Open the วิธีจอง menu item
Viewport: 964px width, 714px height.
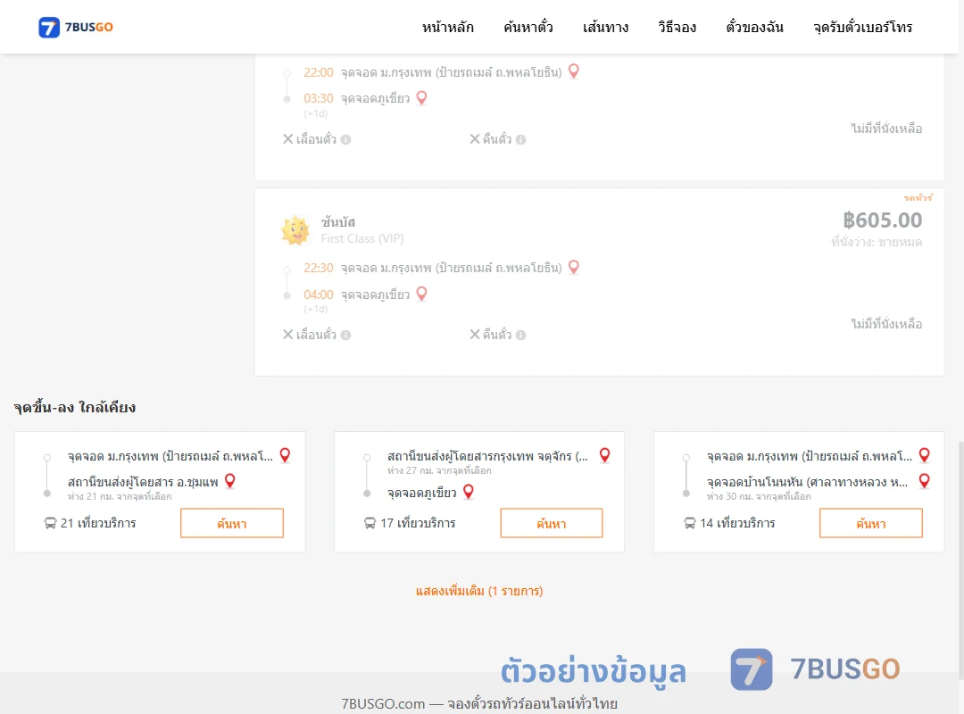tap(677, 27)
